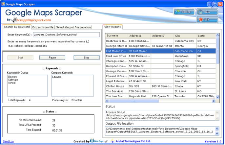Click the Enter Keyword(s) input field
The image size is (225, 145).
(x=66, y=35)
